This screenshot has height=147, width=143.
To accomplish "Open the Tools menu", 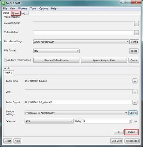I will click(x=33, y=8).
